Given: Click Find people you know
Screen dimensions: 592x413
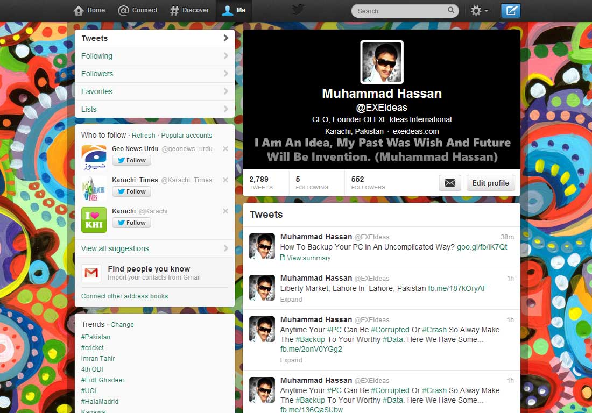Looking at the screenshot, I should tap(149, 269).
